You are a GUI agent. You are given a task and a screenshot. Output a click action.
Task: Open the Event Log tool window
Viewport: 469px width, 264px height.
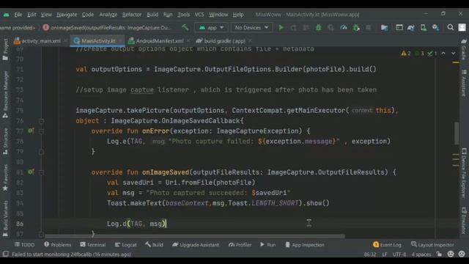pos(388,244)
